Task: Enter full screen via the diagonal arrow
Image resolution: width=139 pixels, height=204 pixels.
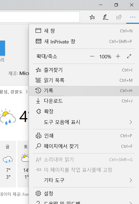Action: tap(129, 56)
